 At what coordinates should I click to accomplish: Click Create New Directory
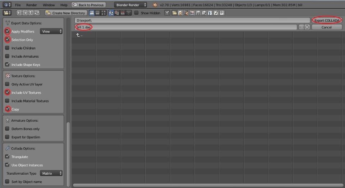[66, 13]
